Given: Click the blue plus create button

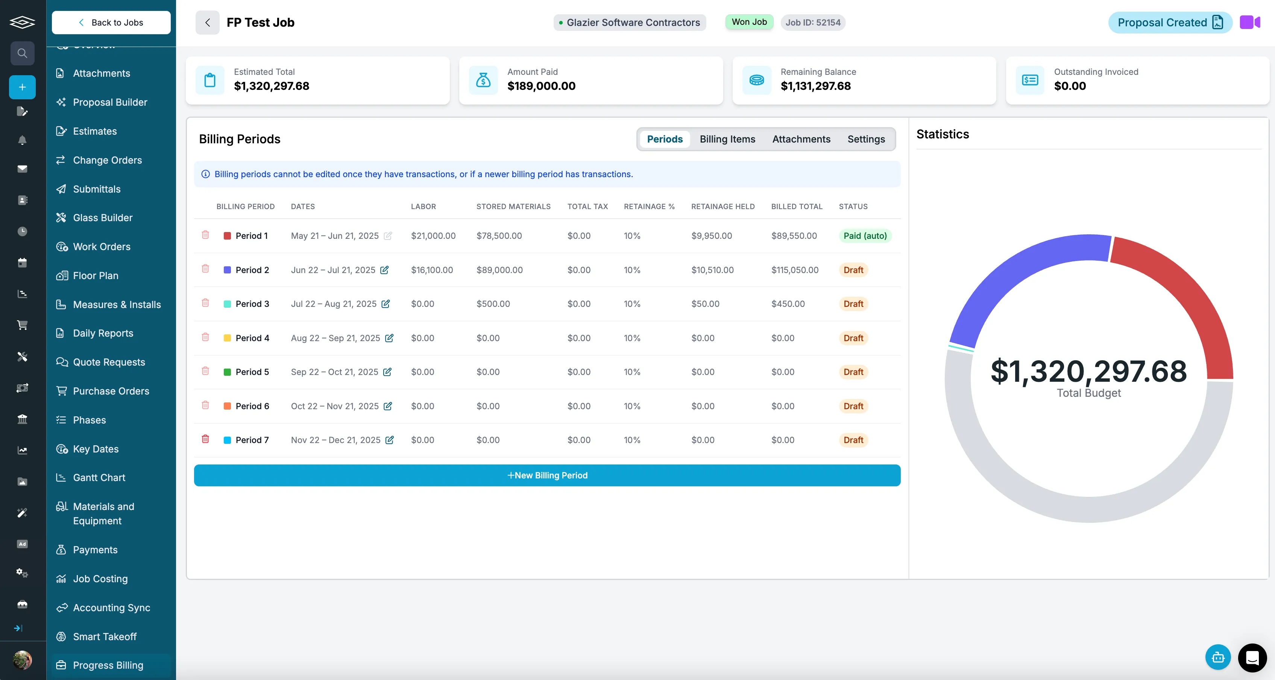Looking at the screenshot, I should (22, 87).
